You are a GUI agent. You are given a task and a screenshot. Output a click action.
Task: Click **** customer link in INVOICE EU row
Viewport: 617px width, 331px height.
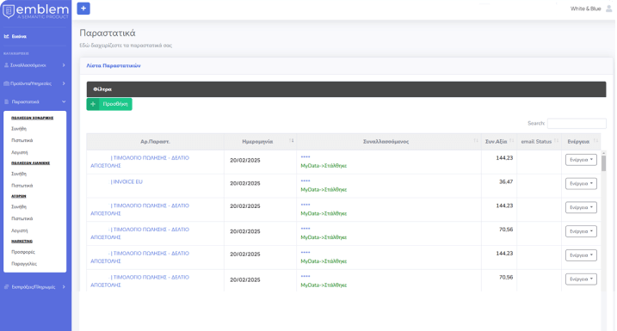pos(305,181)
